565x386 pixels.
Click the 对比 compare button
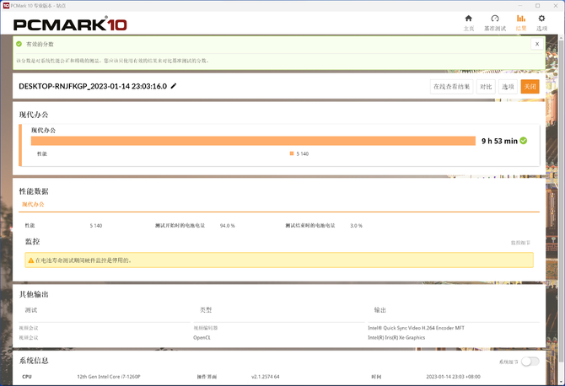click(486, 87)
